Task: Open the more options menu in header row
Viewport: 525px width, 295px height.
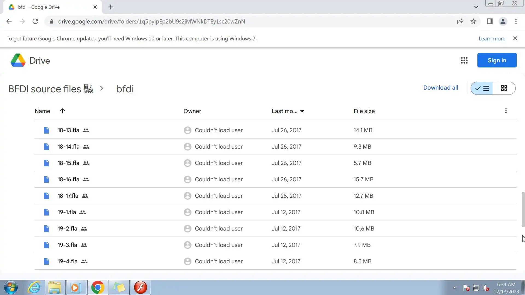Action: pyautogui.click(x=506, y=111)
